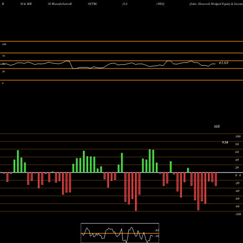Open the mini oscillator preview chart at bottom
Image resolution: width=243 pixels, height=243 pixels.
click(120, 233)
